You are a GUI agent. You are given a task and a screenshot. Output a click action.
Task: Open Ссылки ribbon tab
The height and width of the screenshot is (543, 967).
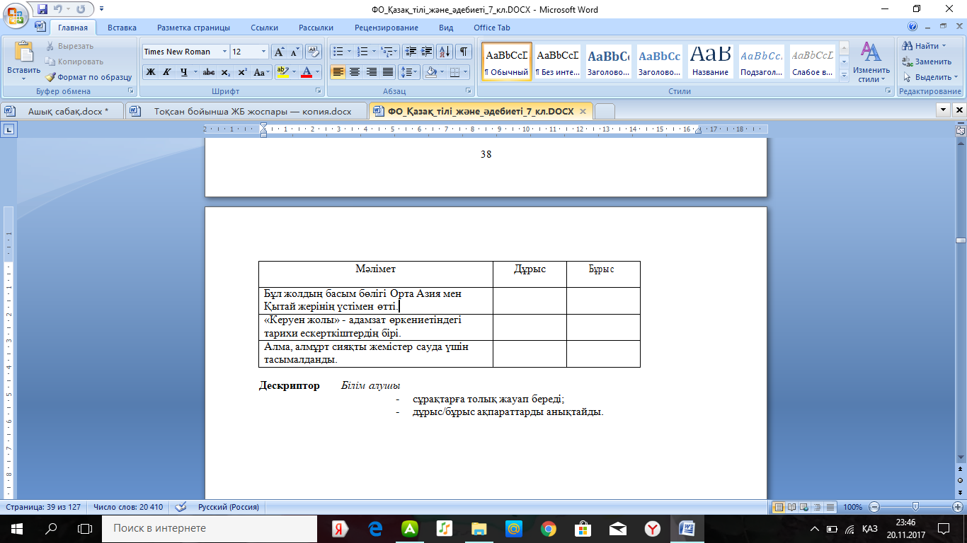click(264, 28)
